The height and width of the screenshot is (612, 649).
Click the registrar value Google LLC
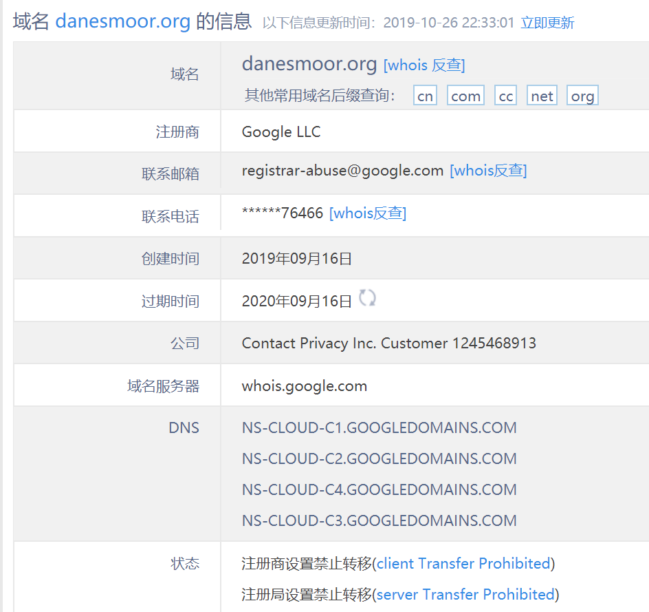[281, 131]
